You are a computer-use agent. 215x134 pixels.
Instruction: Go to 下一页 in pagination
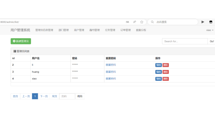44,96
